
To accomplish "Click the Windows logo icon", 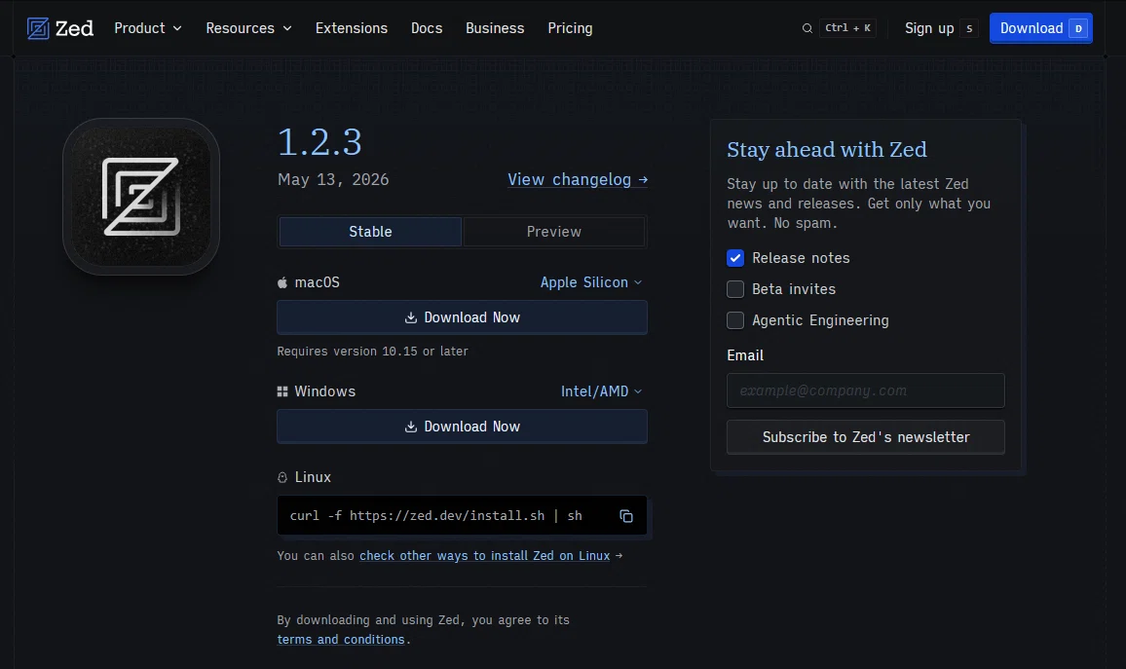I will click(x=282, y=391).
